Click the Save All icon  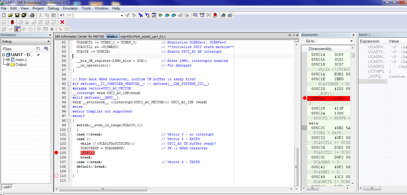click(x=24, y=15)
